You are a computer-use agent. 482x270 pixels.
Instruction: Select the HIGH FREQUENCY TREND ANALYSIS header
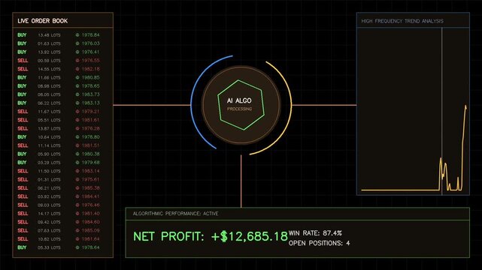(x=402, y=21)
